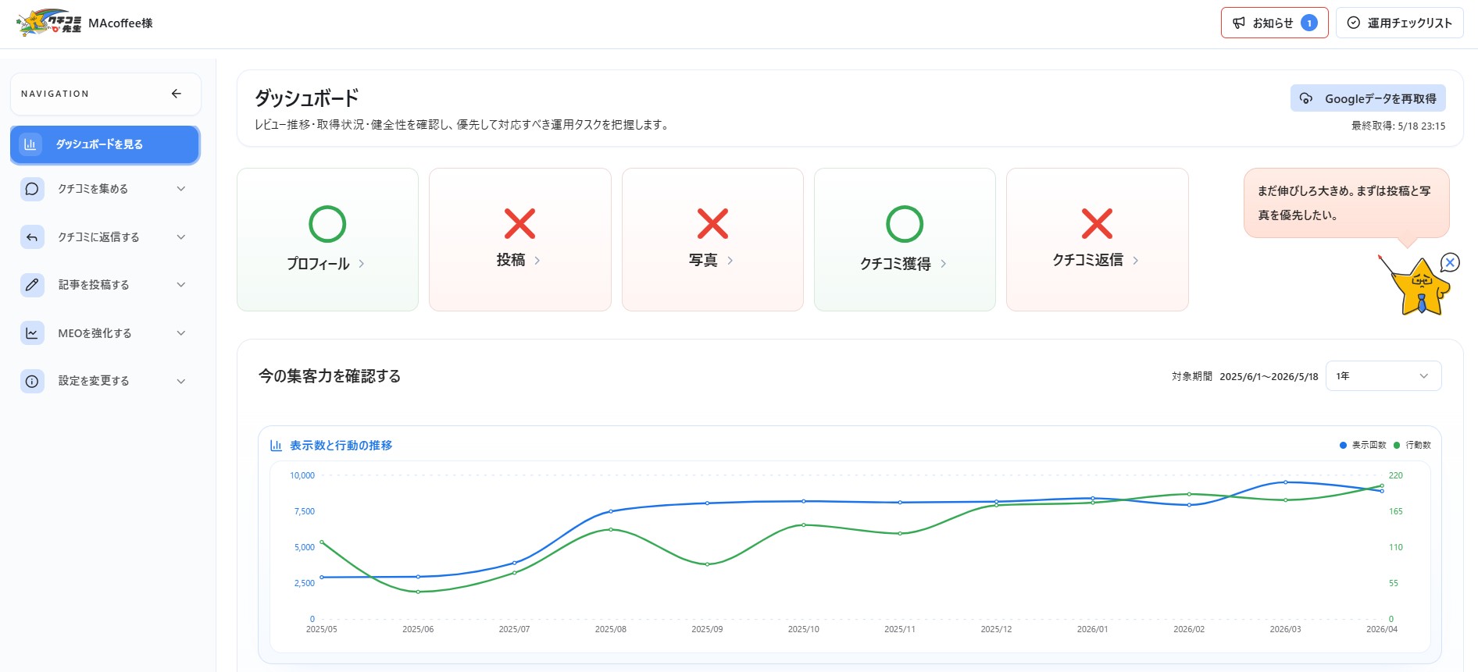
Task: Toggle 表示回数 series in chart legend
Action: click(x=1362, y=445)
